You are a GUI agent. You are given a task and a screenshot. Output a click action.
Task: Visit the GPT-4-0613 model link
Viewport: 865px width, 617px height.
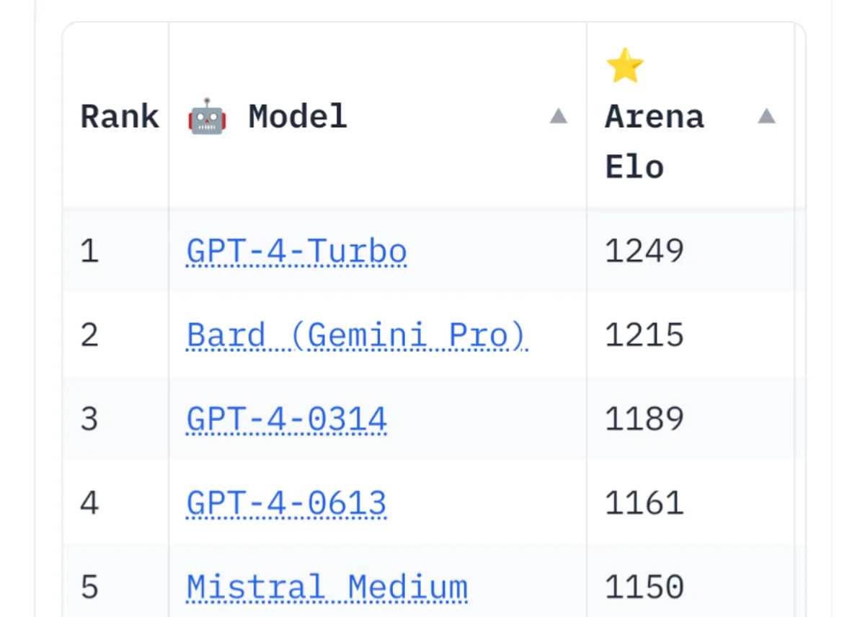287,502
